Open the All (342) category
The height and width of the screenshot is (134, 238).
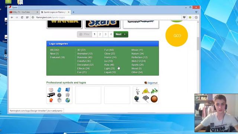55,50
